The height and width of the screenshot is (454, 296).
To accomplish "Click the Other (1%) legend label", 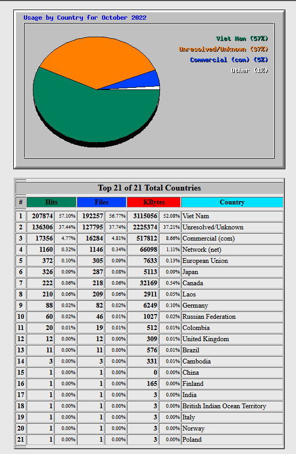I will point(249,70).
